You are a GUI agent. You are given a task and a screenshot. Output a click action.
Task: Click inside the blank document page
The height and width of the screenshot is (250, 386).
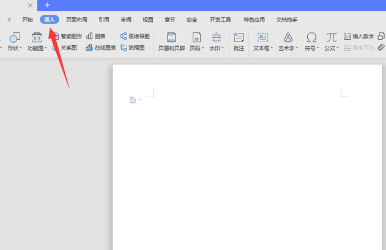(247, 158)
